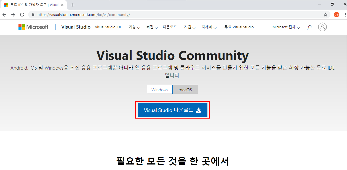This screenshot has width=347, height=170.
Task: Click the browser back arrow
Action: [4, 15]
